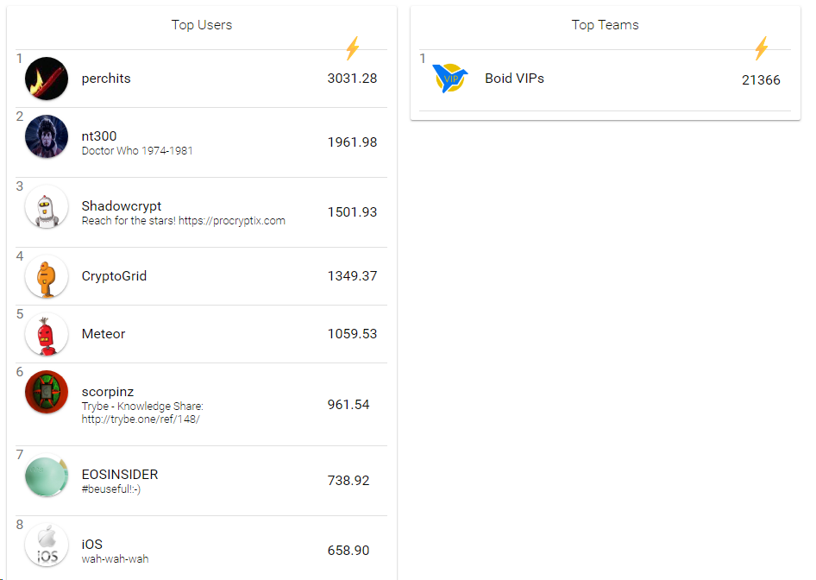This screenshot has width=816, height=580.
Task: Click Shadowcrypt's white robot avatar
Action: point(47,206)
